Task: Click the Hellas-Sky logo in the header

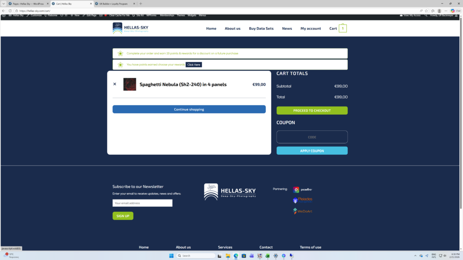Action: pos(130,28)
